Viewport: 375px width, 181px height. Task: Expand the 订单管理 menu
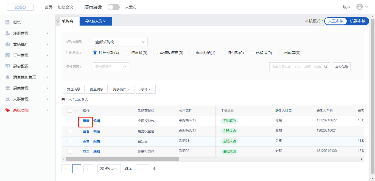tap(47, 55)
